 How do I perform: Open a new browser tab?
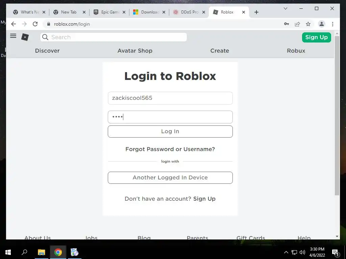pyautogui.click(x=256, y=12)
